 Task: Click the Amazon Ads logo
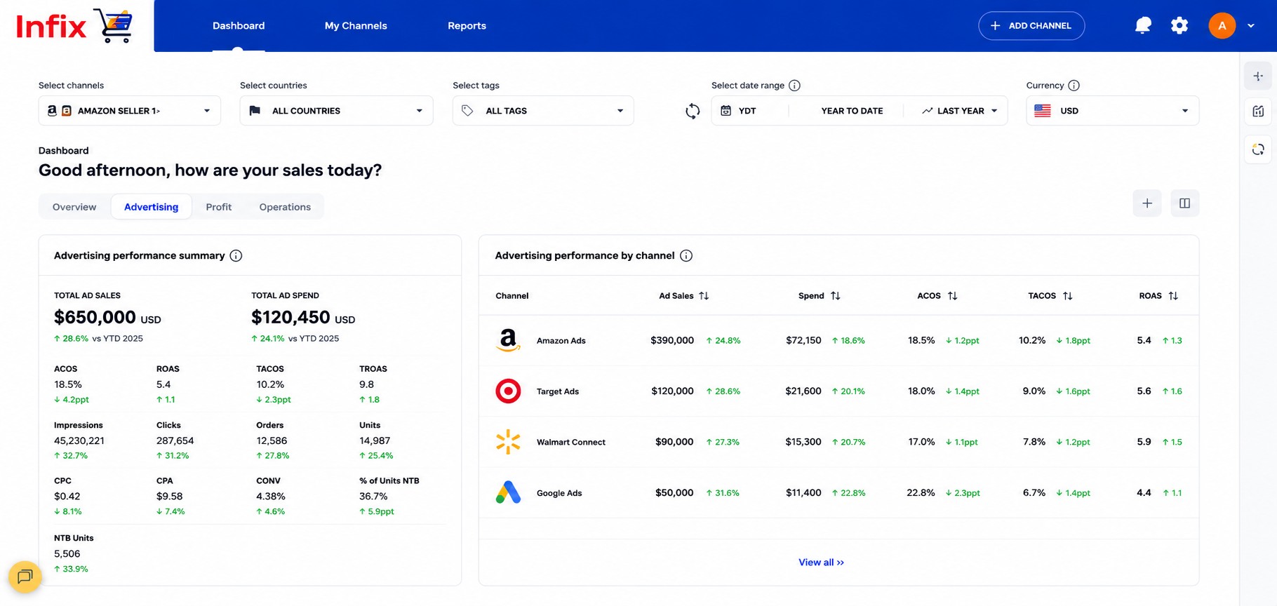(x=508, y=341)
